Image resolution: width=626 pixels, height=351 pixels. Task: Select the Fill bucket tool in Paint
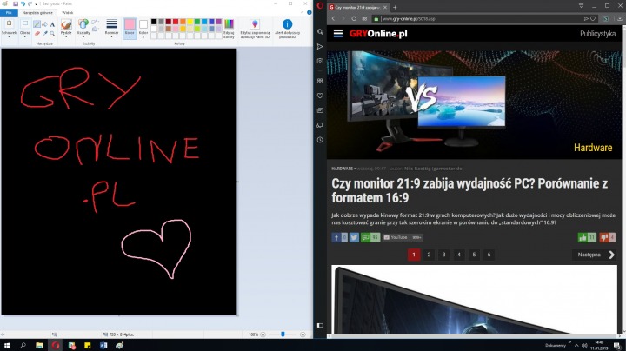click(x=44, y=24)
